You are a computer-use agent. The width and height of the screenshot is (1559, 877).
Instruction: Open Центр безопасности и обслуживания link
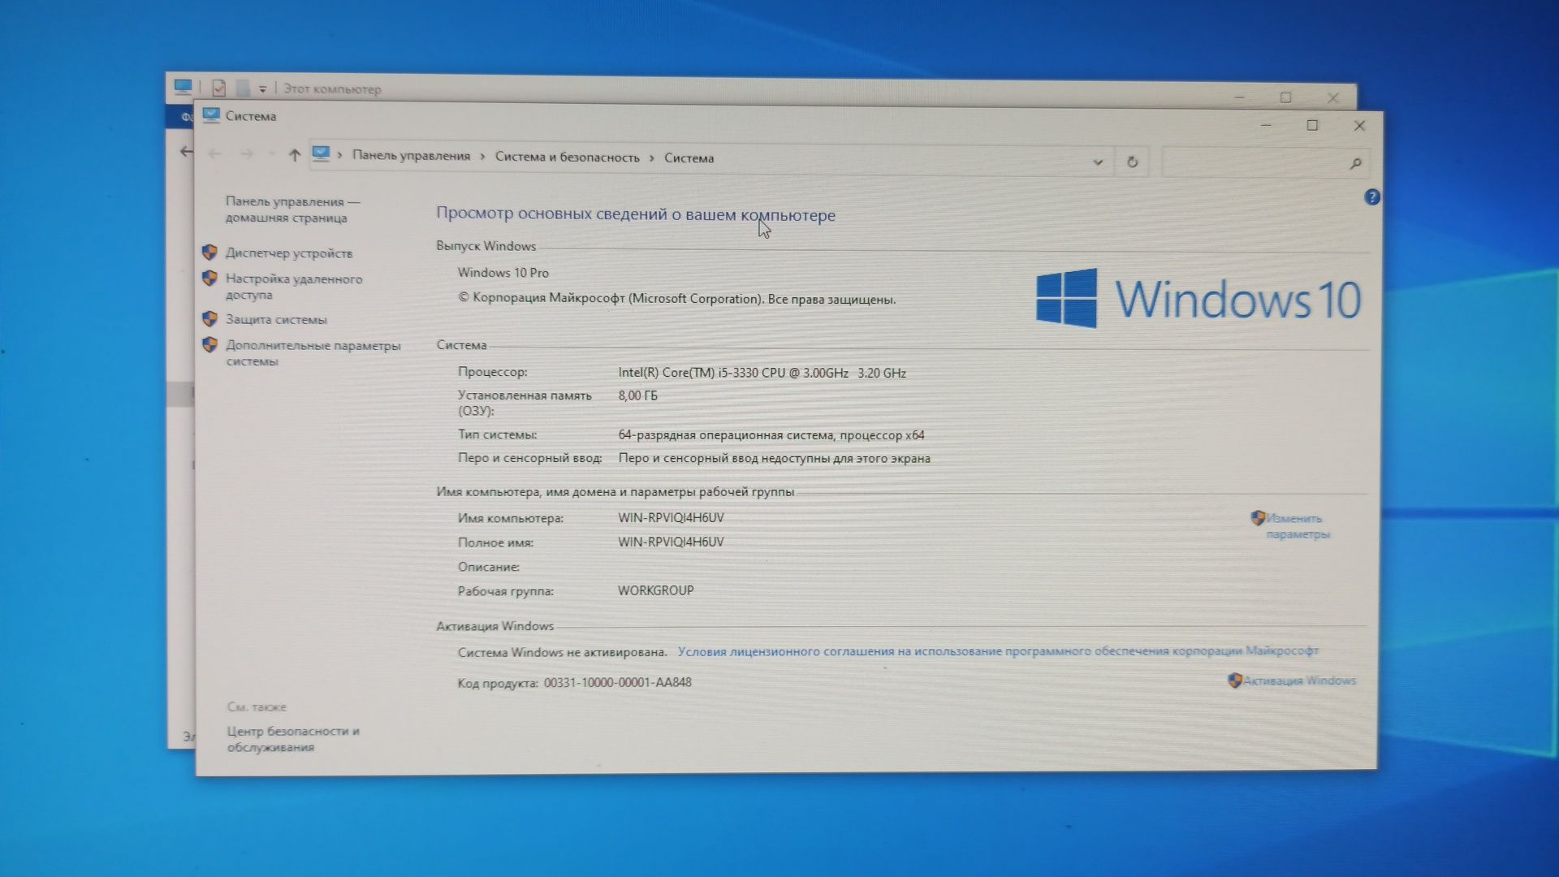293,739
